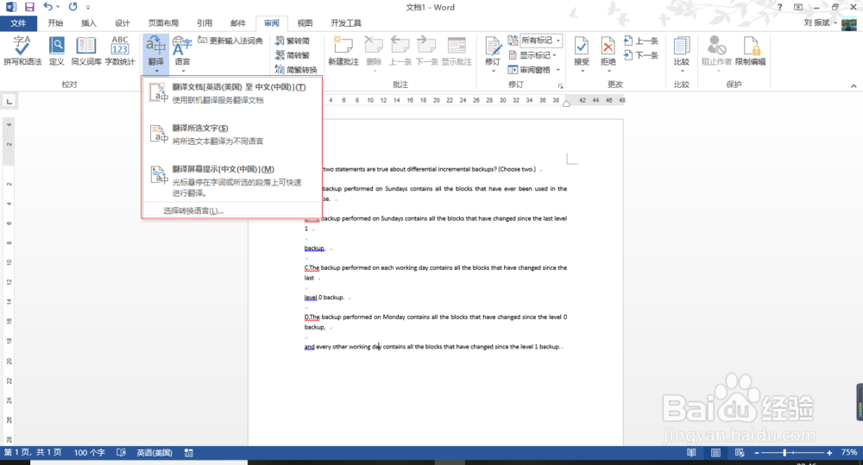Screen dimensions: 863x465
Task: Click the ruler tab selector
Action: [x=9, y=101]
